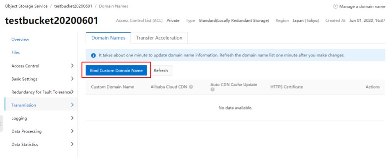Open Redundancy for Fault Tolerance item

[x=41, y=92]
